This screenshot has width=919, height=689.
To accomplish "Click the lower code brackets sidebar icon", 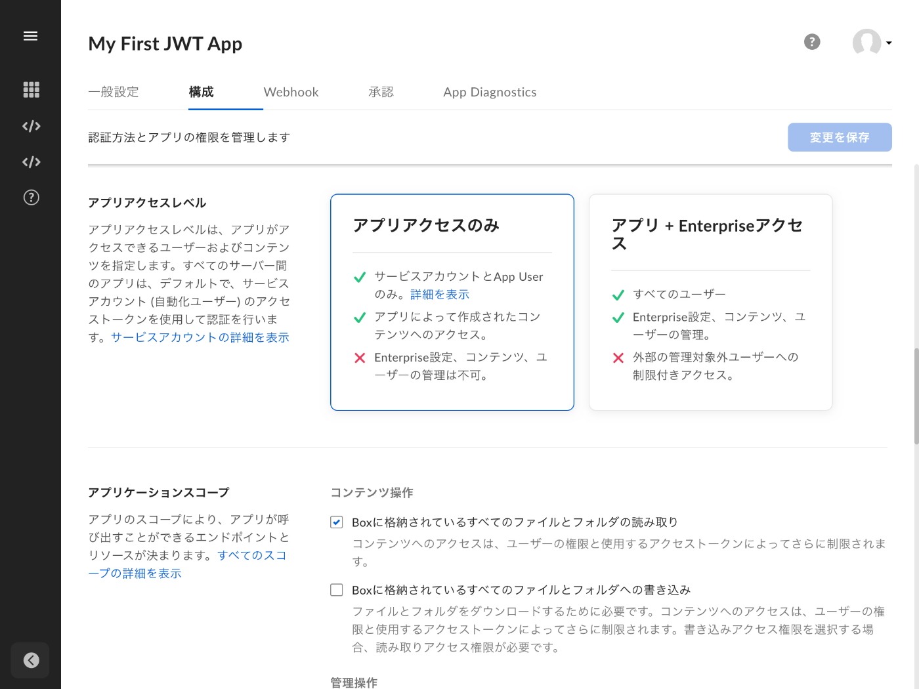I will [31, 162].
